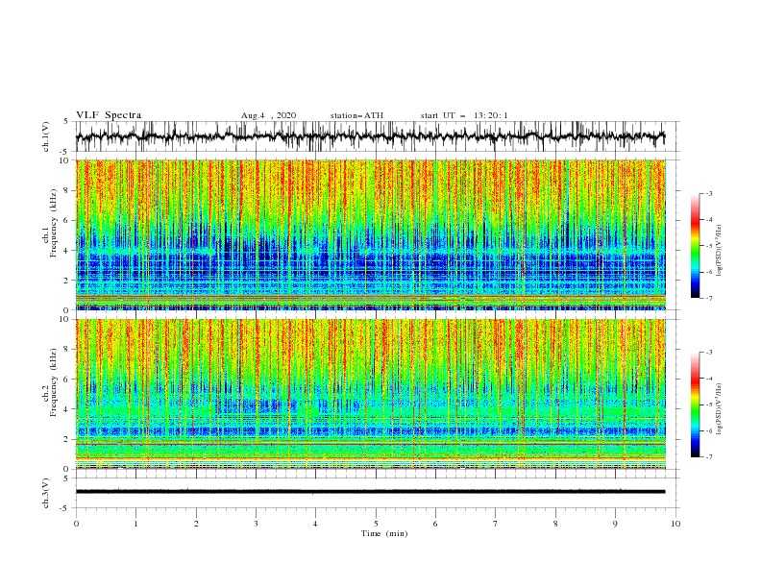Click the ch.2 PSD color scale bar
Image resolution: width=761 pixels, height=588 pixels.
pos(695,404)
